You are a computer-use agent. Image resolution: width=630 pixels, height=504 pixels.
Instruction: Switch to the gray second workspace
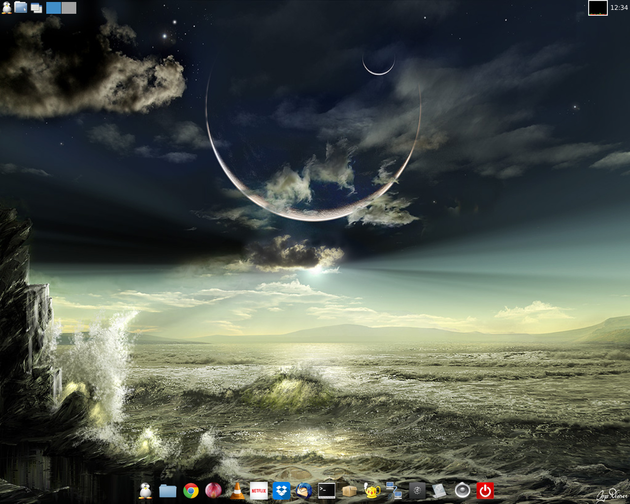click(x=69, y=8)
